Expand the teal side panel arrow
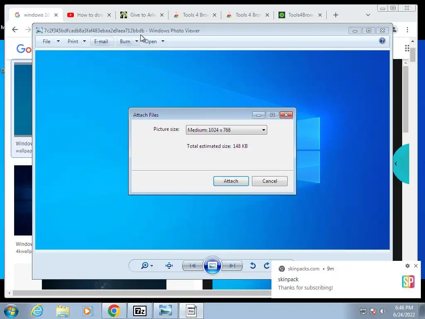425x319 pixels. (396, 164)
